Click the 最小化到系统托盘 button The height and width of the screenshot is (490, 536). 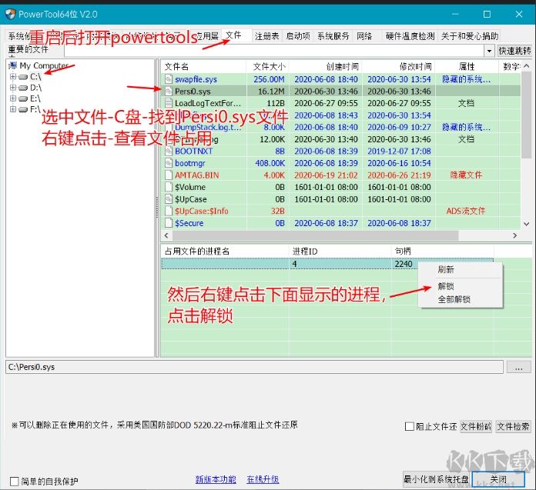437,479
